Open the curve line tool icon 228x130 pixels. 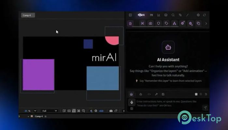[187, 15]
